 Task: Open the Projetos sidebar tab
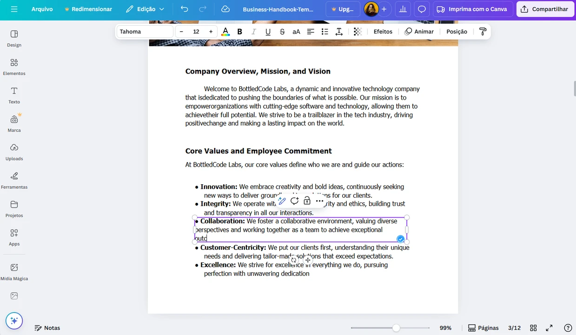pos(14,209)
